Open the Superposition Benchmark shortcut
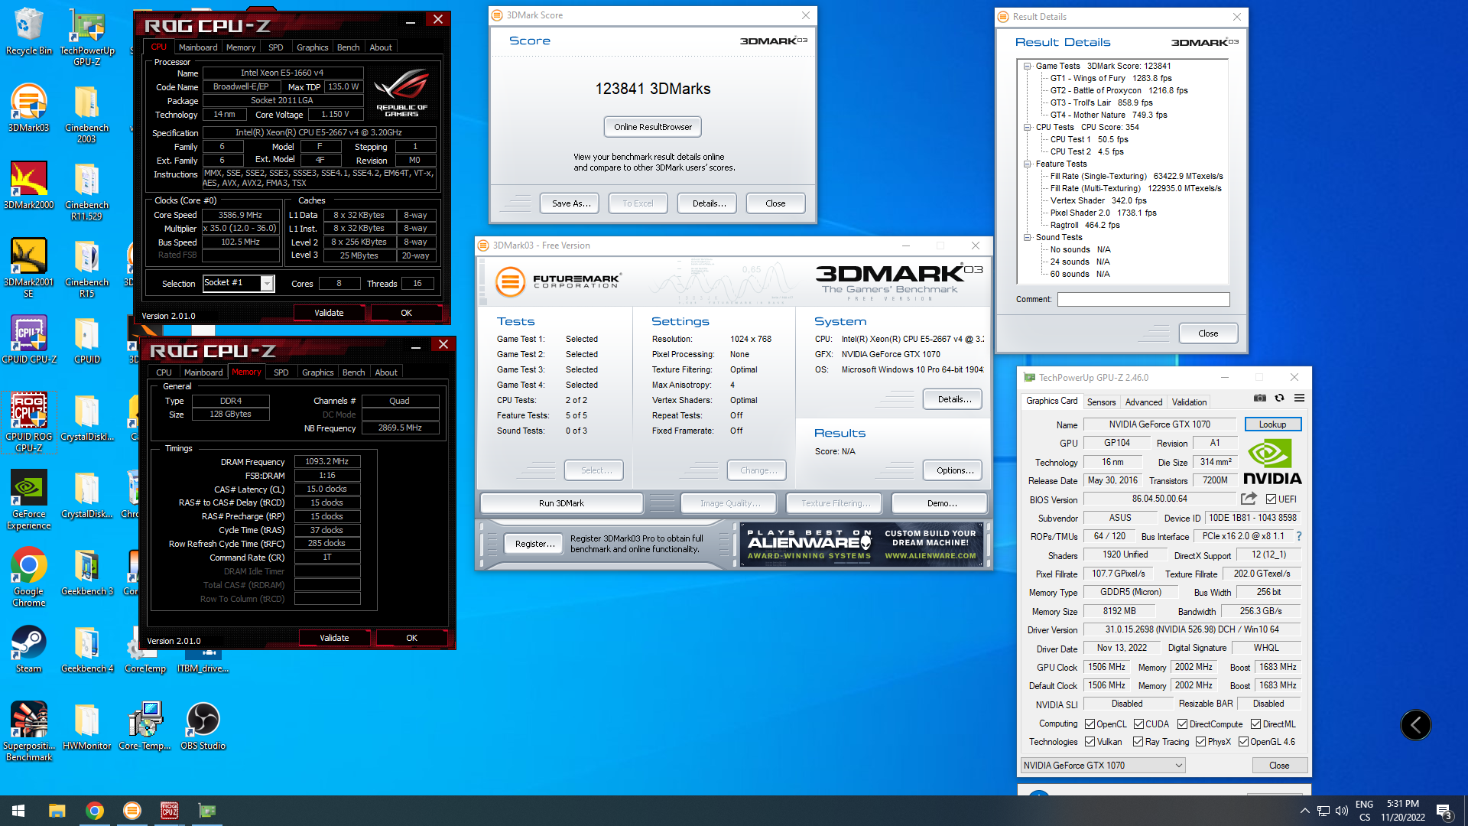Viewport: 1468px width, 826px height. tap(28, 732)
